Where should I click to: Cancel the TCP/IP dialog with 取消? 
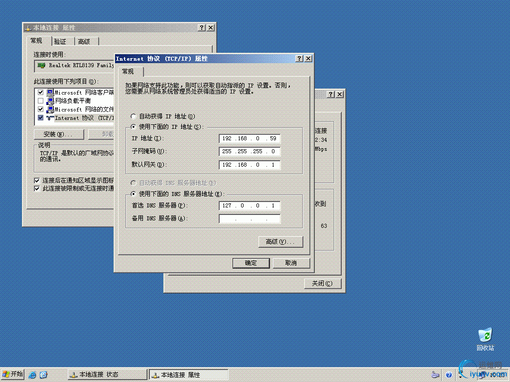(291, 263)
